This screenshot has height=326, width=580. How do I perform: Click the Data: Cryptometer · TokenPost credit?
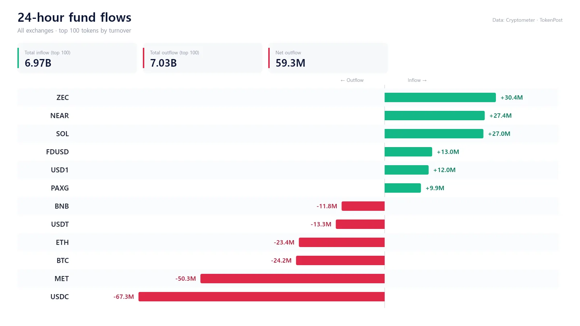(x=527, y=20)
